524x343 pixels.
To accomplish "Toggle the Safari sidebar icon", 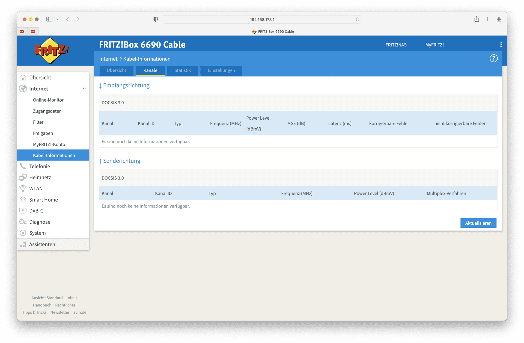I will pos(49,19).
